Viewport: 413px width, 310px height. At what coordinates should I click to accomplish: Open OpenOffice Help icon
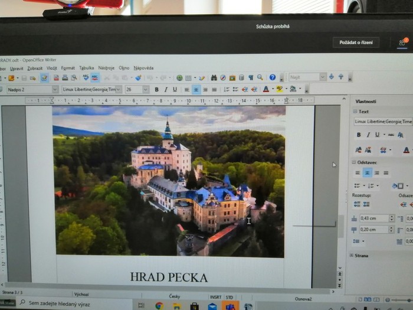tap(273, 77)
